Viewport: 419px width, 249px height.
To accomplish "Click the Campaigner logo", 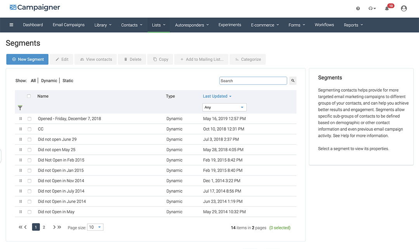I will click(x=35, y=7).
